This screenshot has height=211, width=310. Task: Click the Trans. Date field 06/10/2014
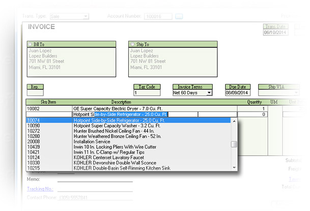(x=275, y=32)
